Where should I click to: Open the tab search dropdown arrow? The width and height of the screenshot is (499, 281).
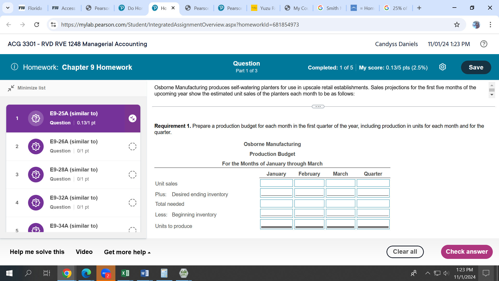[8, 8]
